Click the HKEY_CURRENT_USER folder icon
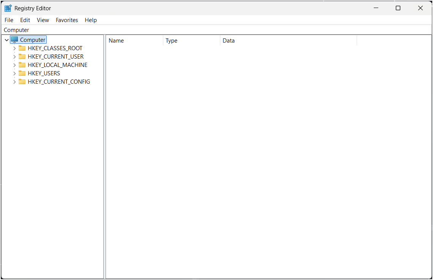The image size is (433, 280). pos(22,56)
